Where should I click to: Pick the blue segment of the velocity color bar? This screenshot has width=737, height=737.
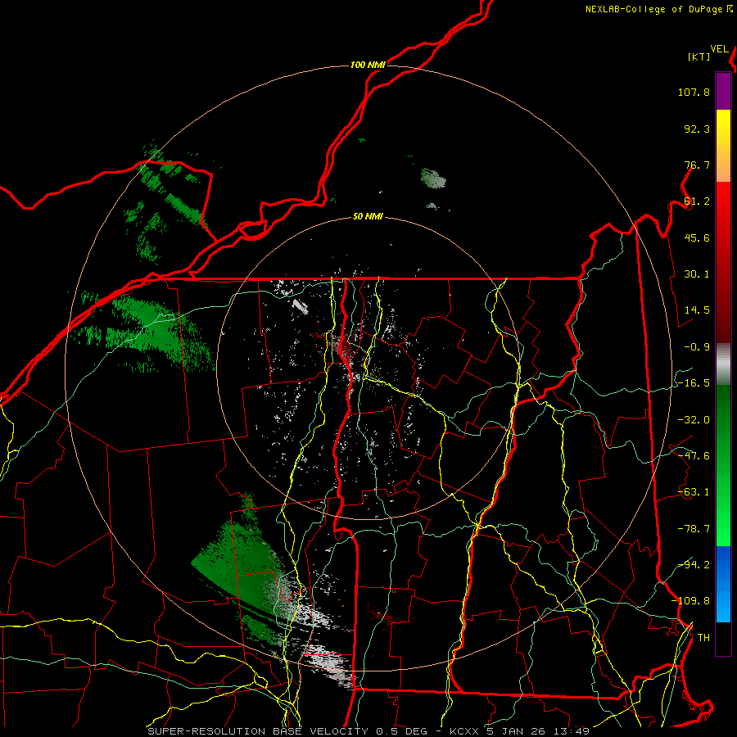coord(723,584)
